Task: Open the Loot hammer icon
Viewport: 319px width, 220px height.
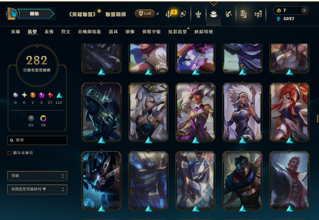Action: pyautogui.click(x=228, y=14)
